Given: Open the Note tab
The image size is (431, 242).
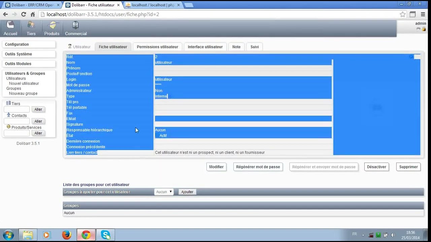Looking at the screenshot, I should click(236, 47).
